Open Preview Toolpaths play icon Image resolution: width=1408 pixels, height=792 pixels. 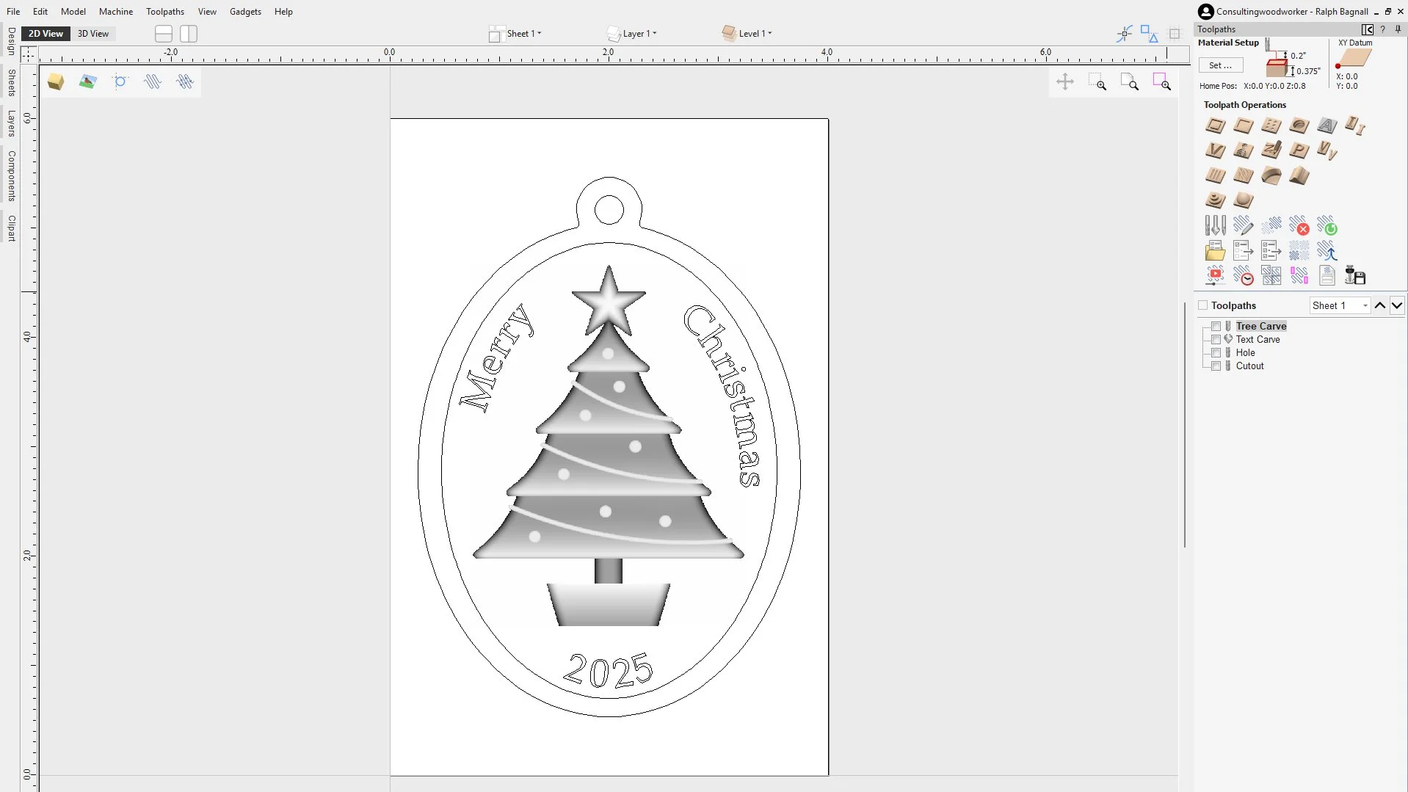[1216, 276]
